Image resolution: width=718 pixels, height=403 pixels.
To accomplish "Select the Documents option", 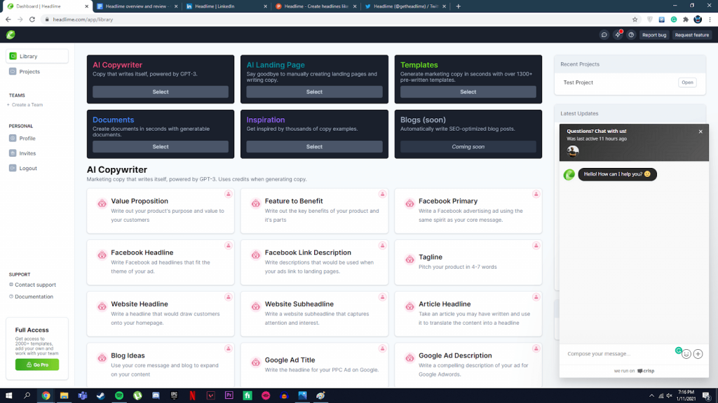I will (161, 147).
